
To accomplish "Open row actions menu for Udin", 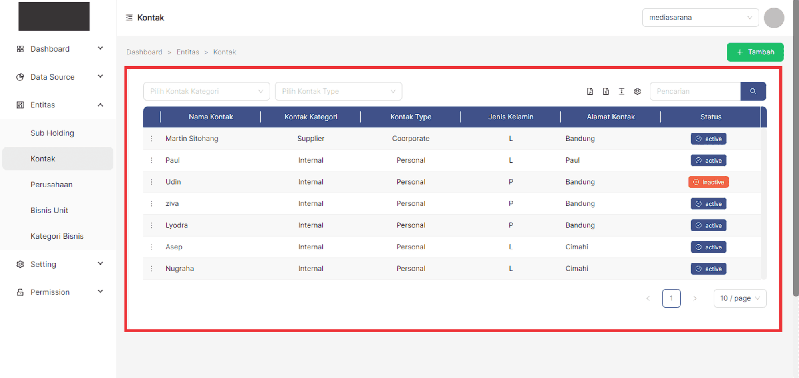I will [151, 182].
